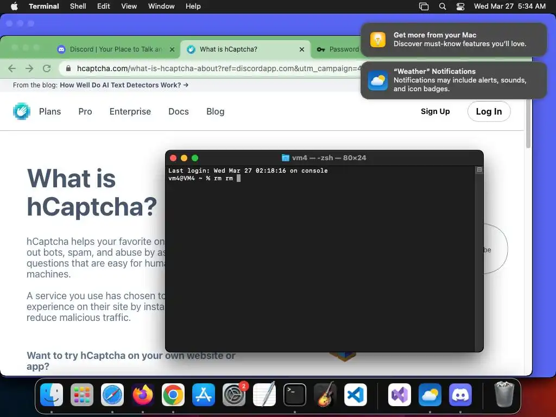Open Enterprise link in navigation
The image size is (556, 417).
click(130, 111)
